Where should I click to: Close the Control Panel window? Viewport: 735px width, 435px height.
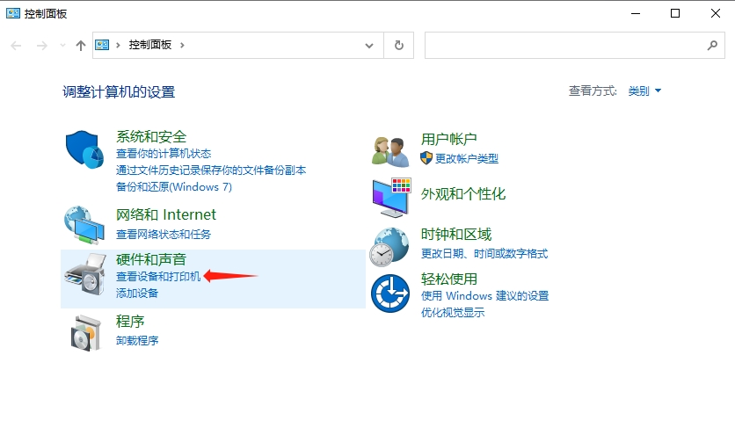(716, 13)
